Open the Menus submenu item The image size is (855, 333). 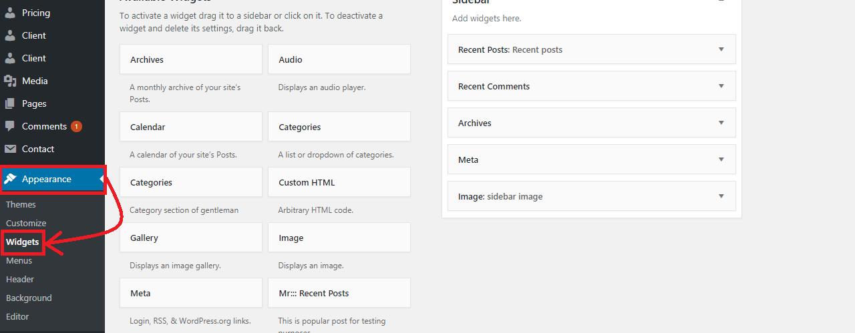click(x=19, y=260)
